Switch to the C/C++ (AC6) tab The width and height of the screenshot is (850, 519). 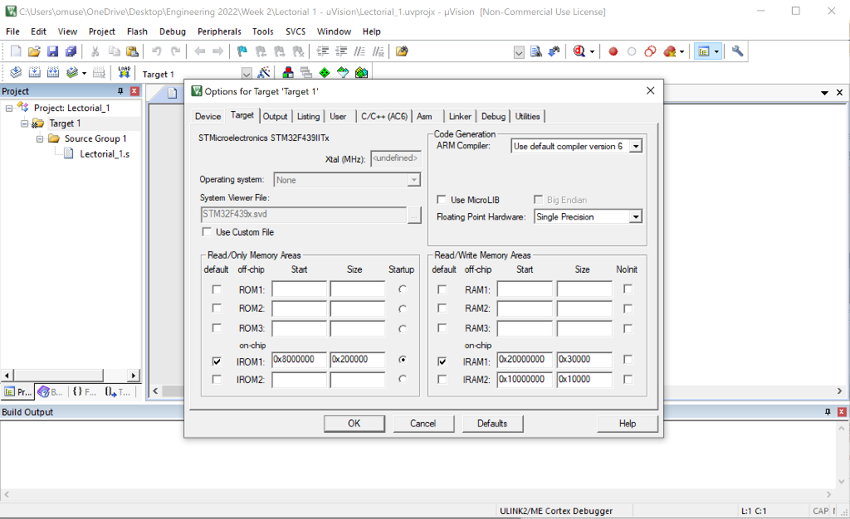[384, 116]
